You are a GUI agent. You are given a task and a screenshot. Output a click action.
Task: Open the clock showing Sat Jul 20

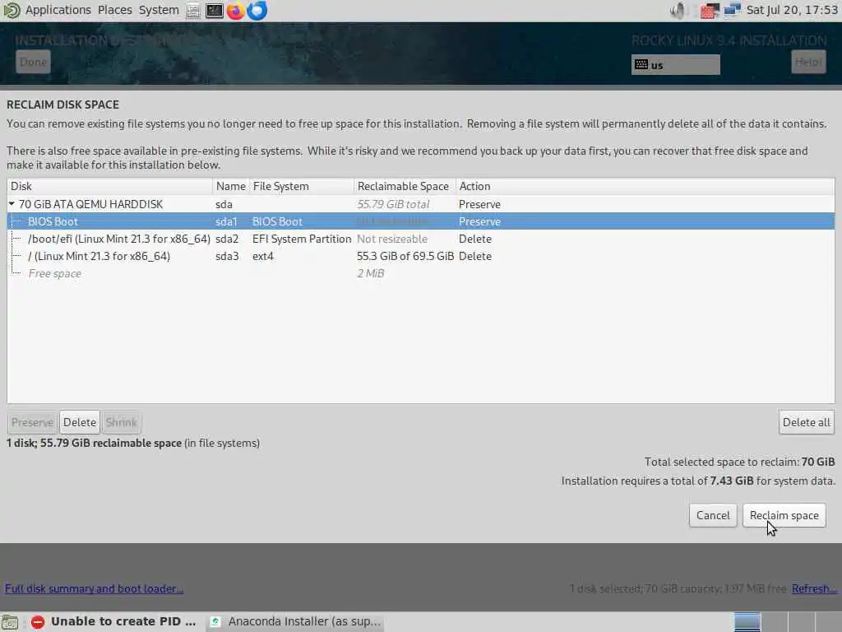792,10
